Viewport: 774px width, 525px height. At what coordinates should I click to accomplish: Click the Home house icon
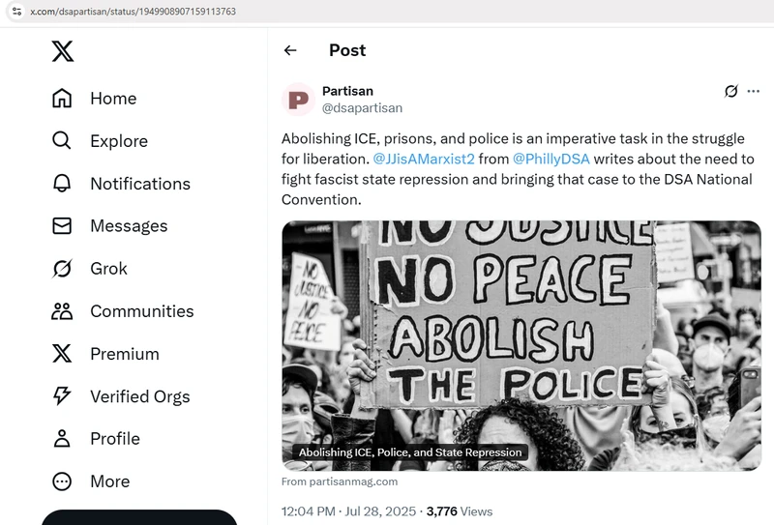tap(62, 99)
